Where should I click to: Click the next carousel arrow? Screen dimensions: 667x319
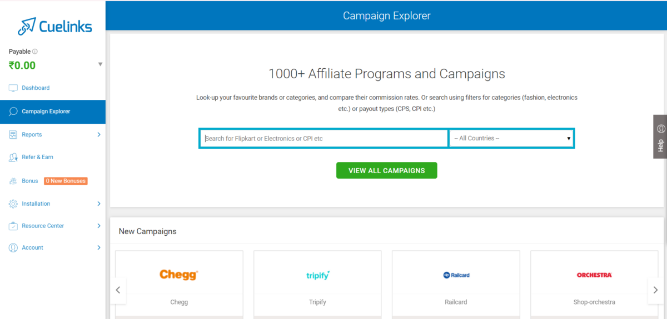656,290
